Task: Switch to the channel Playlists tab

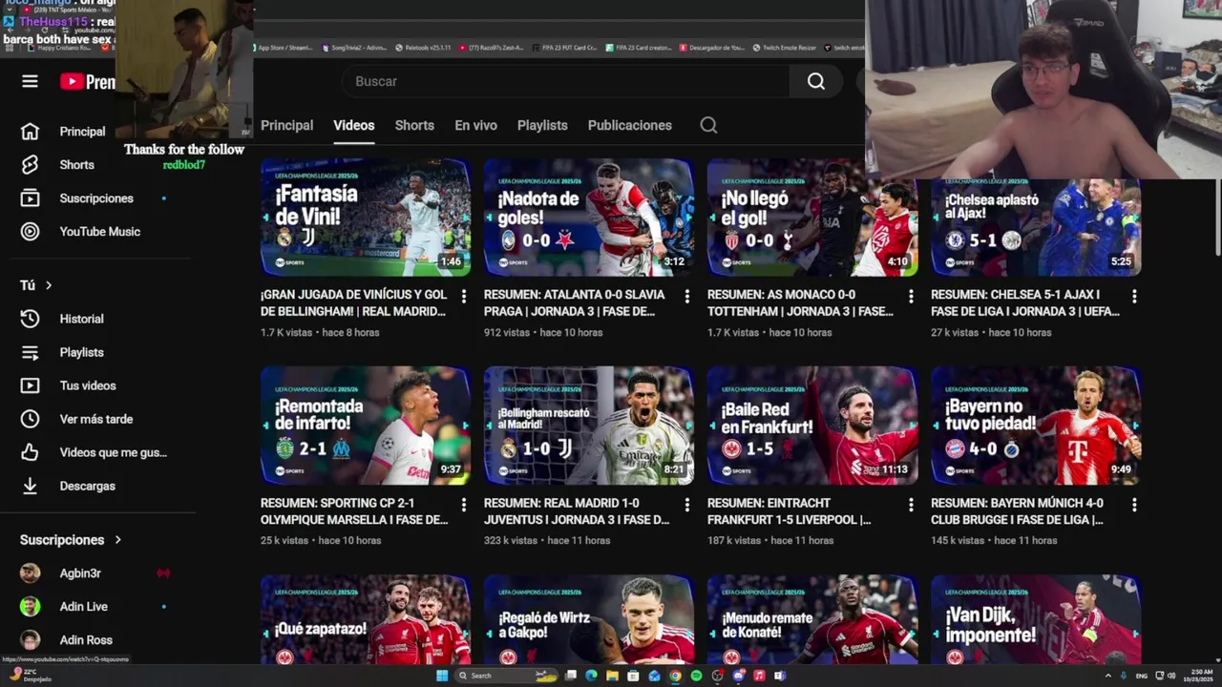Action: (542, 125)
